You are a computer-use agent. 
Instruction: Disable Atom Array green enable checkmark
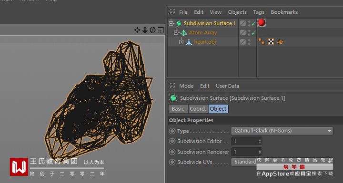pos(253,33)
